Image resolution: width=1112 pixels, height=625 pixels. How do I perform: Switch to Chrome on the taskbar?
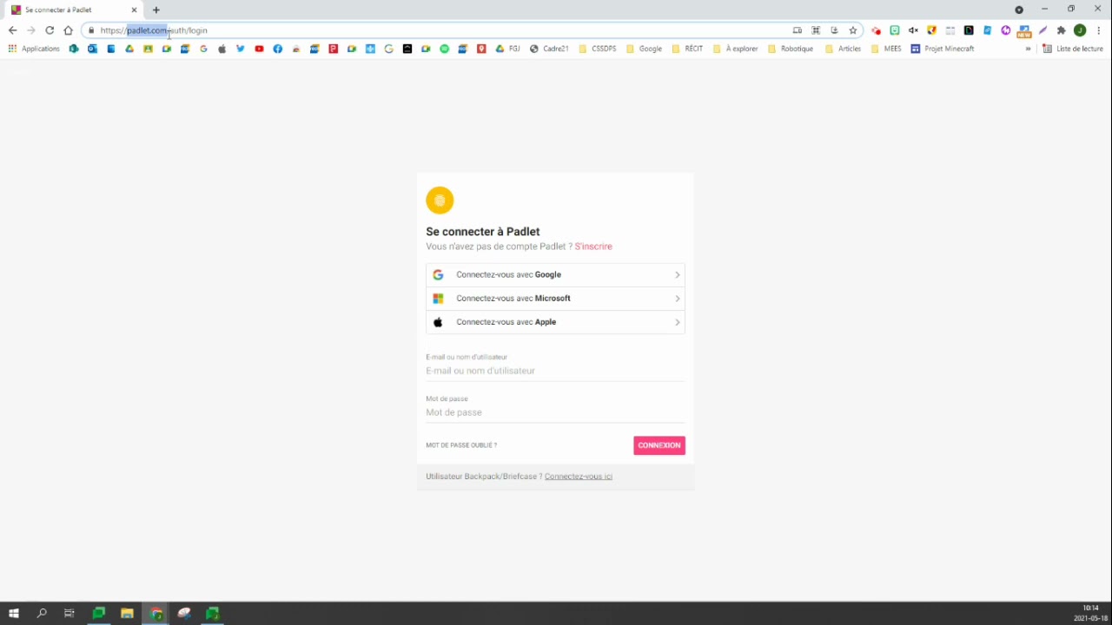pyautogui.click(x=156, y=613)
